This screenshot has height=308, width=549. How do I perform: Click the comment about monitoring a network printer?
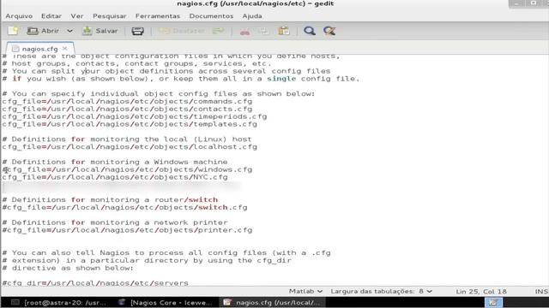(x=115, y=222)
